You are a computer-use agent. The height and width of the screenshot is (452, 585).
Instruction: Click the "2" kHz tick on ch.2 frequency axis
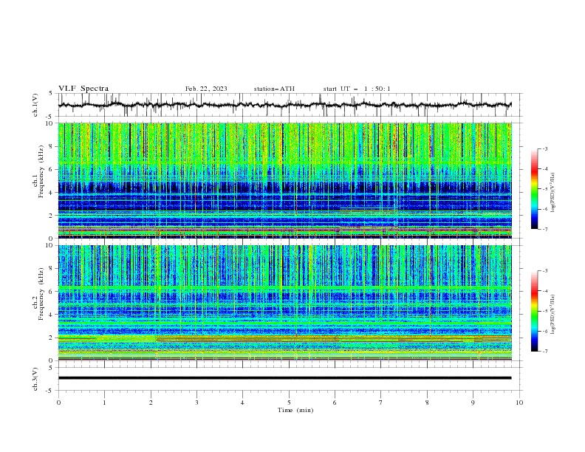click(52, 338)
